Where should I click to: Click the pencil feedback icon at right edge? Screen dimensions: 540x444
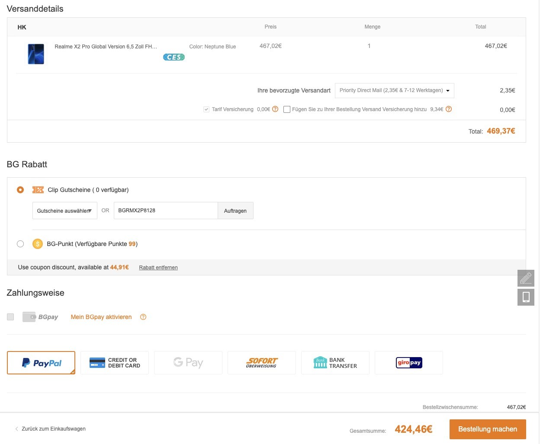tap(526, 278)
